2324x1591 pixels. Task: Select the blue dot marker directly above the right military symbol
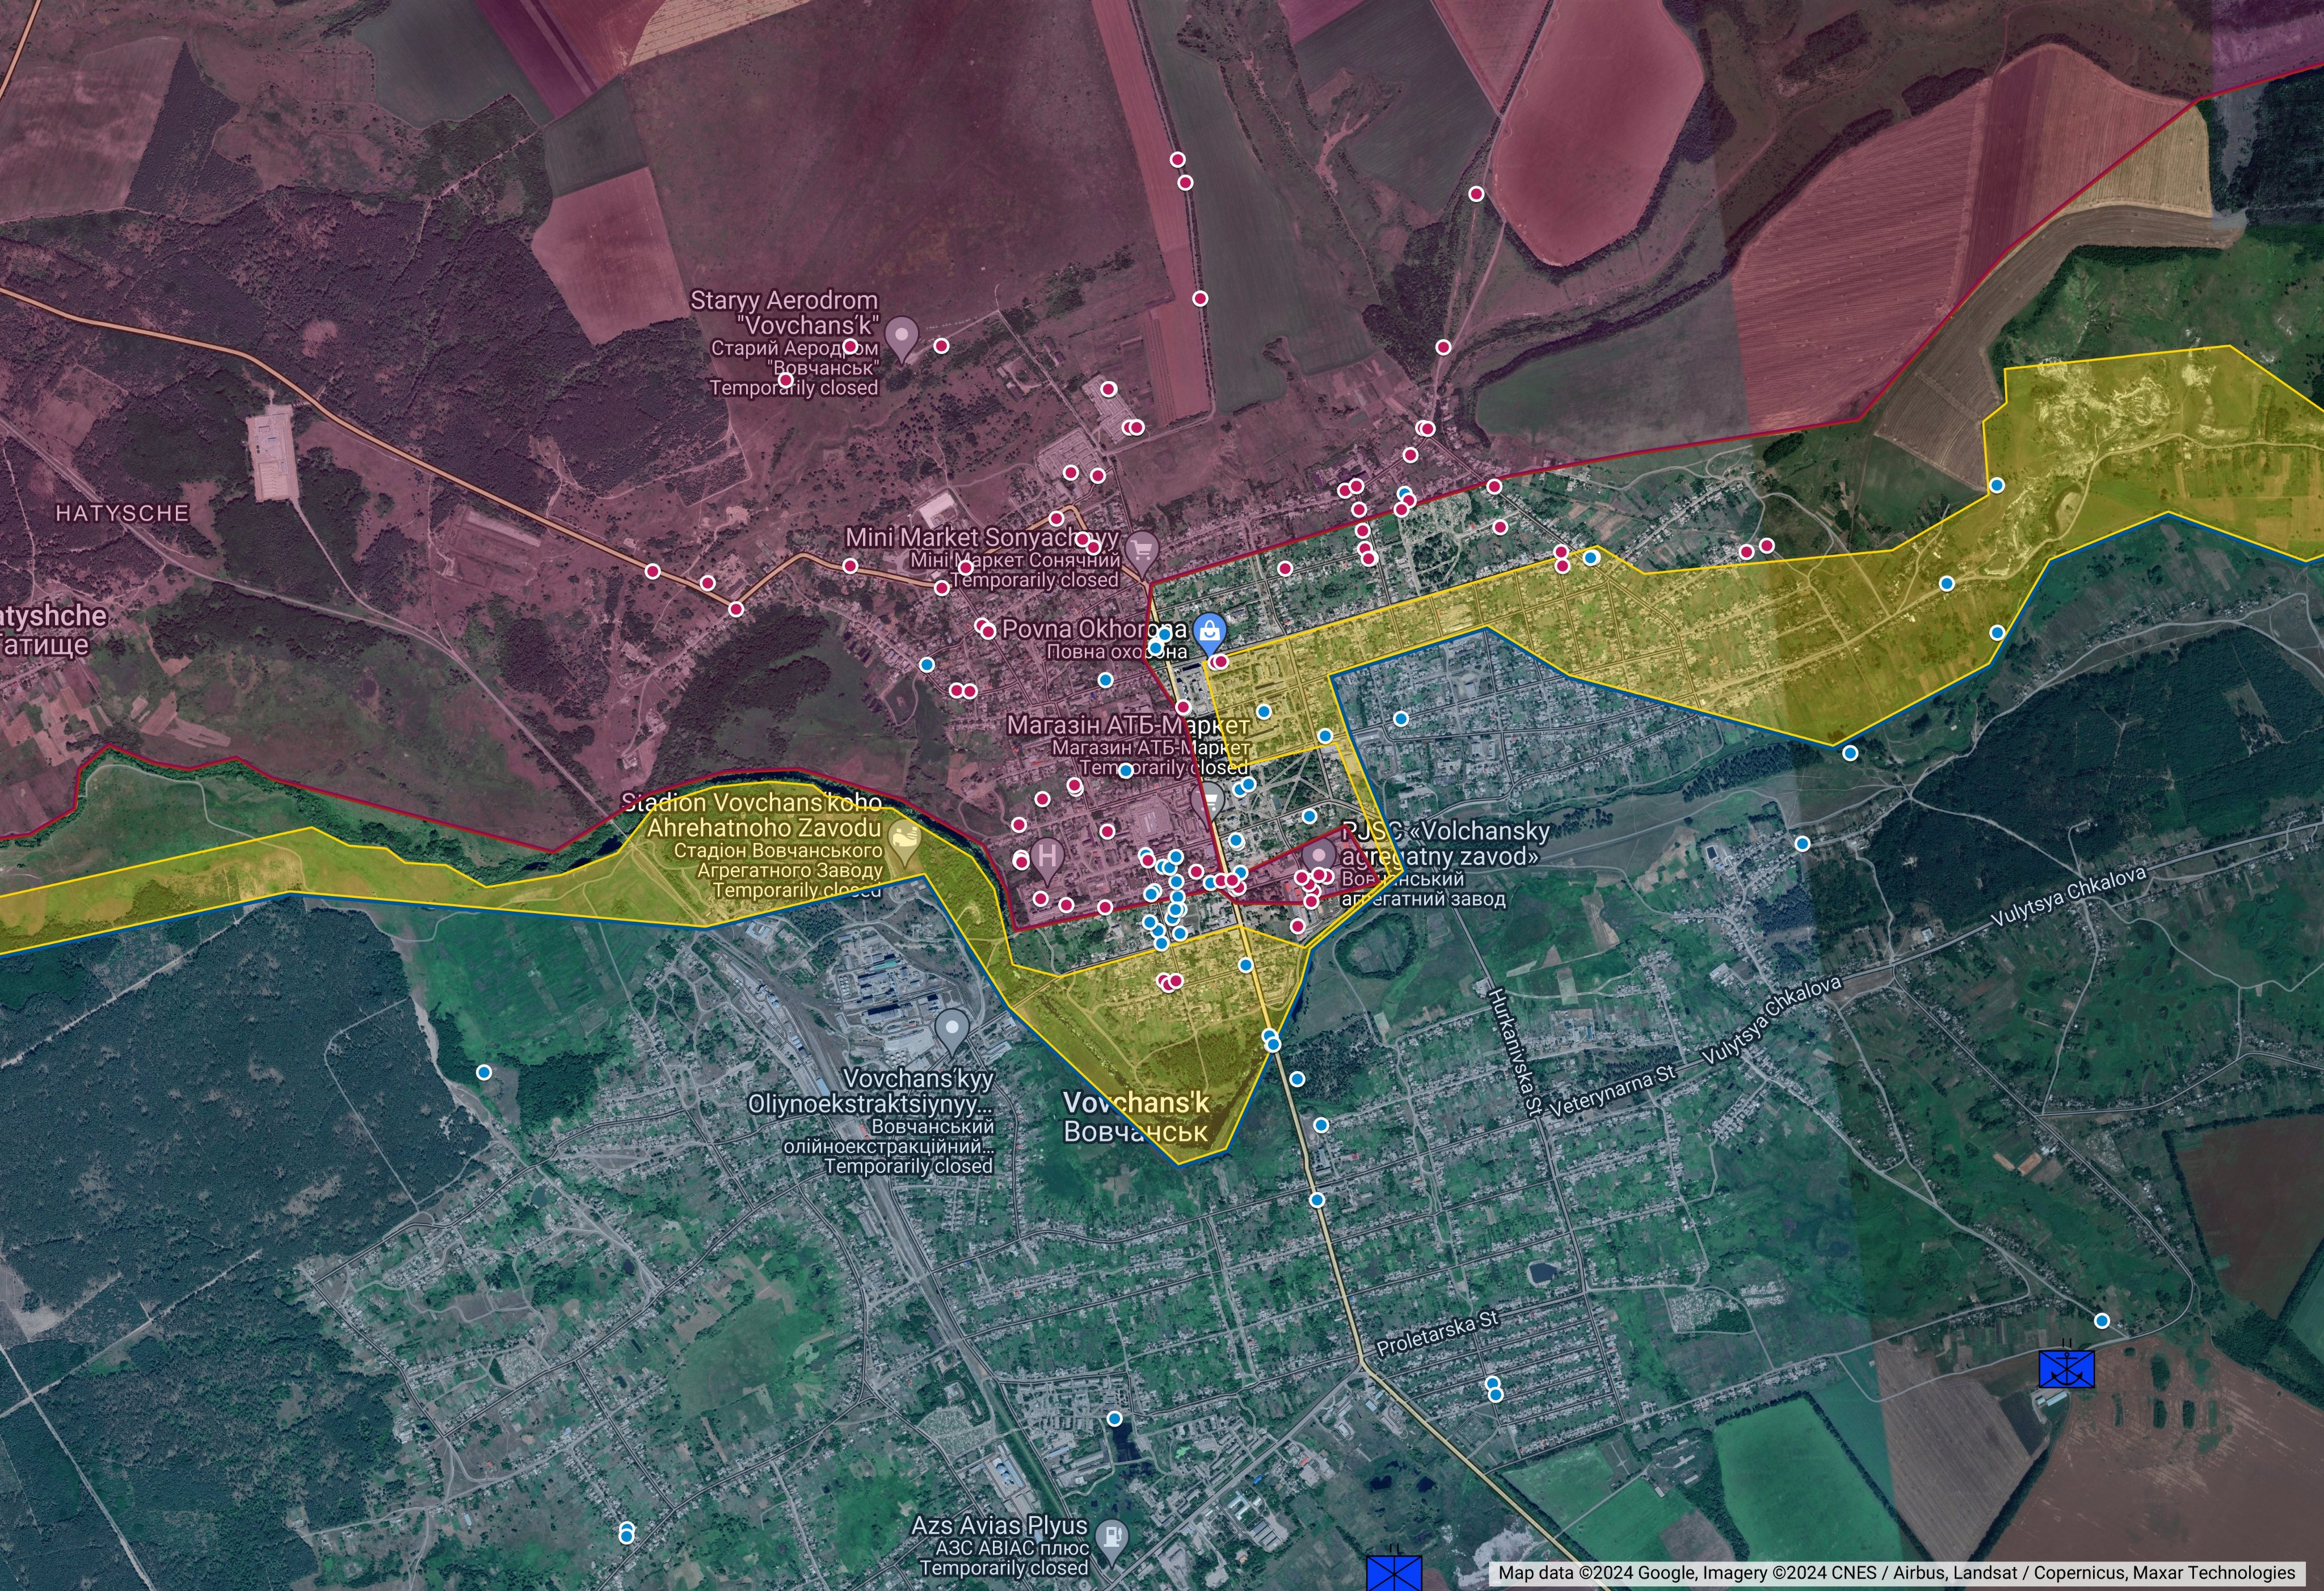pyautogui.click(x=2102, y=1320)
